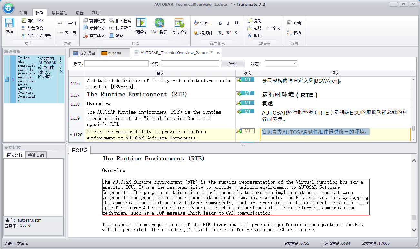The width and height of the screenshot is (420, 249).
Task: Open 快速查询 quick lookup in ribbon
Action: [x=120, y=28]
